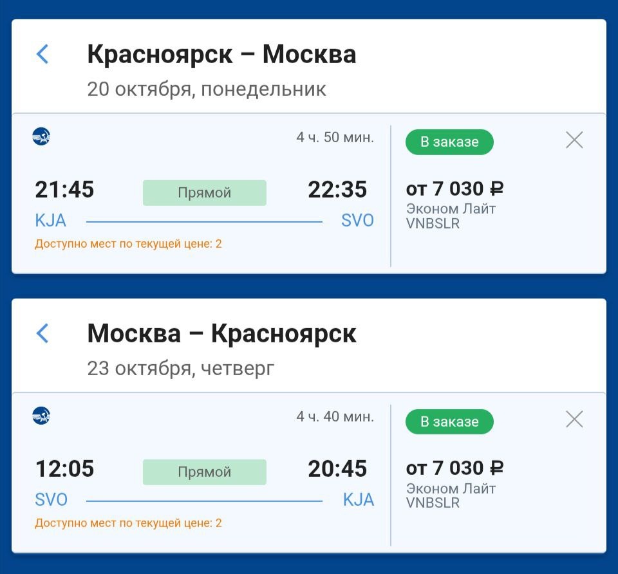Go back from Москва – Красноярск flight
The image size is (618, 574).
tap(42, 333)
